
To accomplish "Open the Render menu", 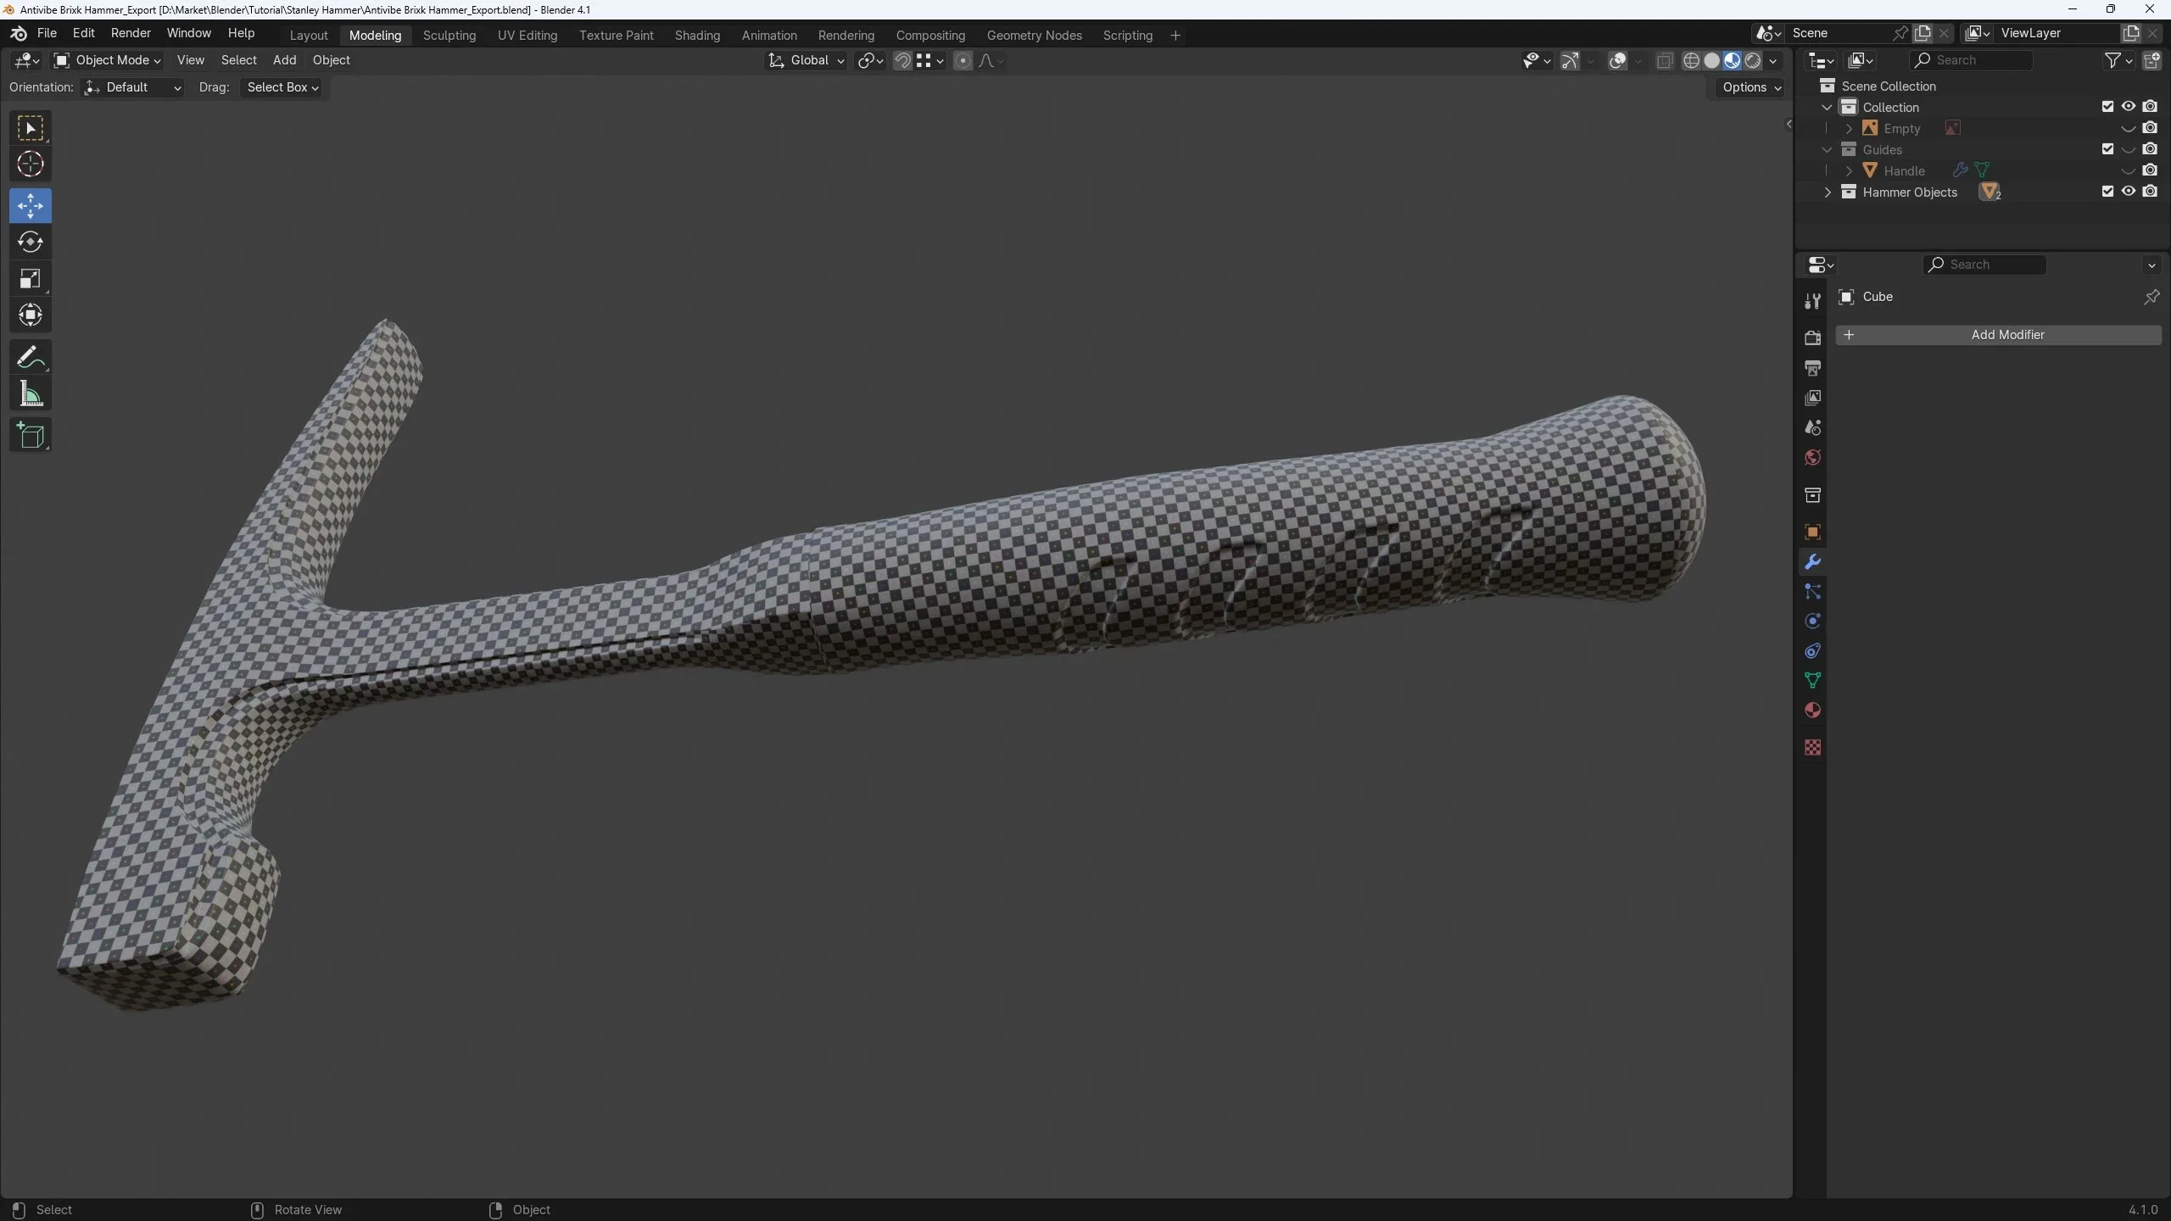I will (x=130, y=33).
